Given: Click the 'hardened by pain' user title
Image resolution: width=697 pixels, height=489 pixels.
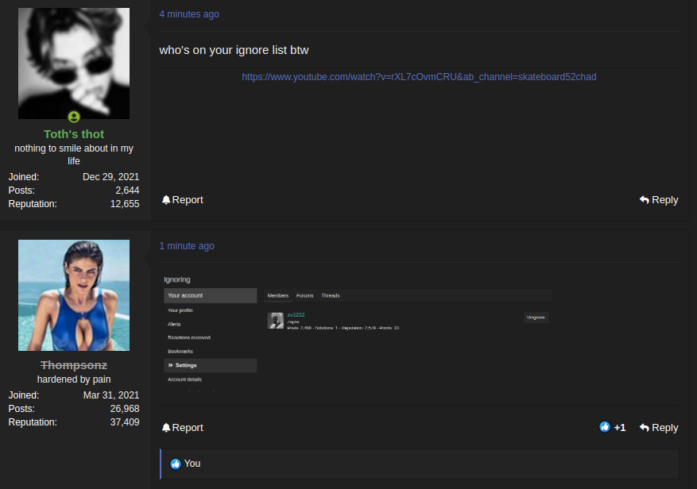Looking at the screenshot, I should point(74,379).
